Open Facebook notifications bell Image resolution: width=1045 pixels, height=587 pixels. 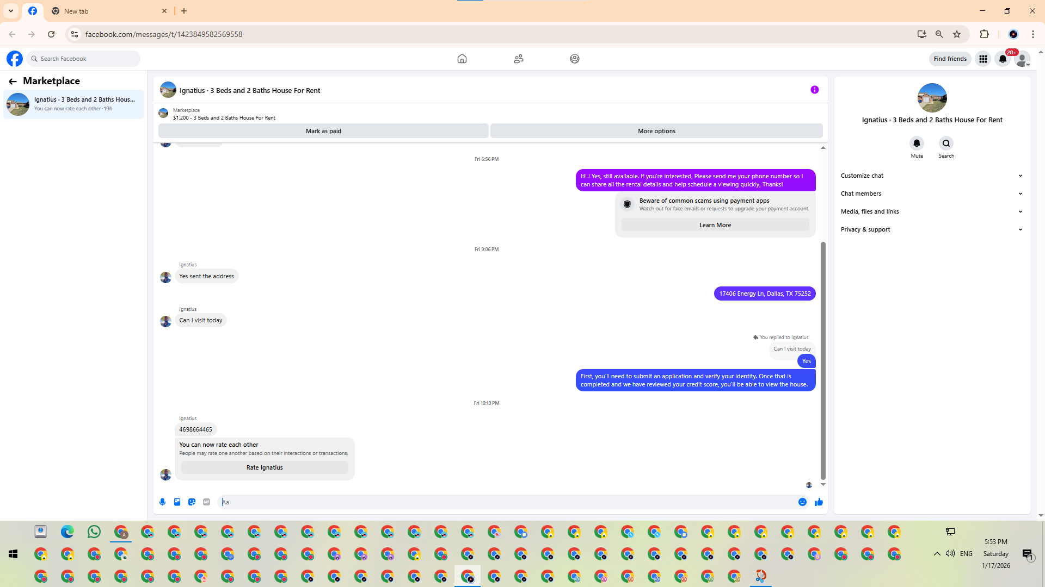pos(1003,59)
